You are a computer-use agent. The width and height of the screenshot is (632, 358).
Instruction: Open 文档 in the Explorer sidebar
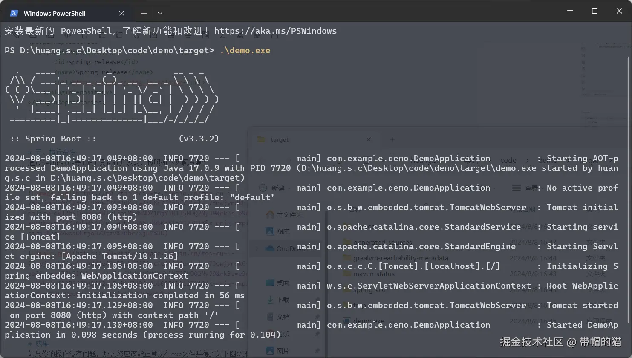point(278,317)
